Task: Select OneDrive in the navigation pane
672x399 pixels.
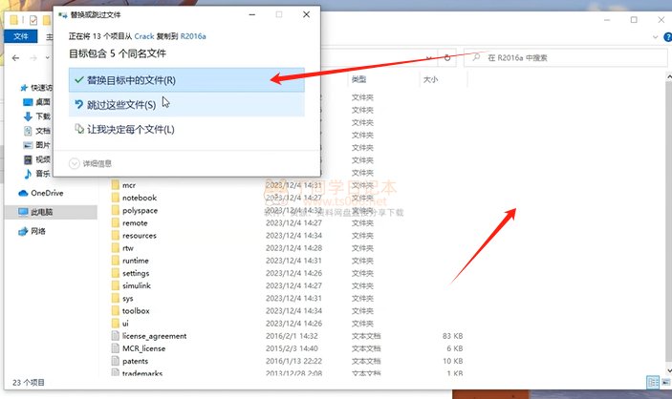Action: pos(39,193)
